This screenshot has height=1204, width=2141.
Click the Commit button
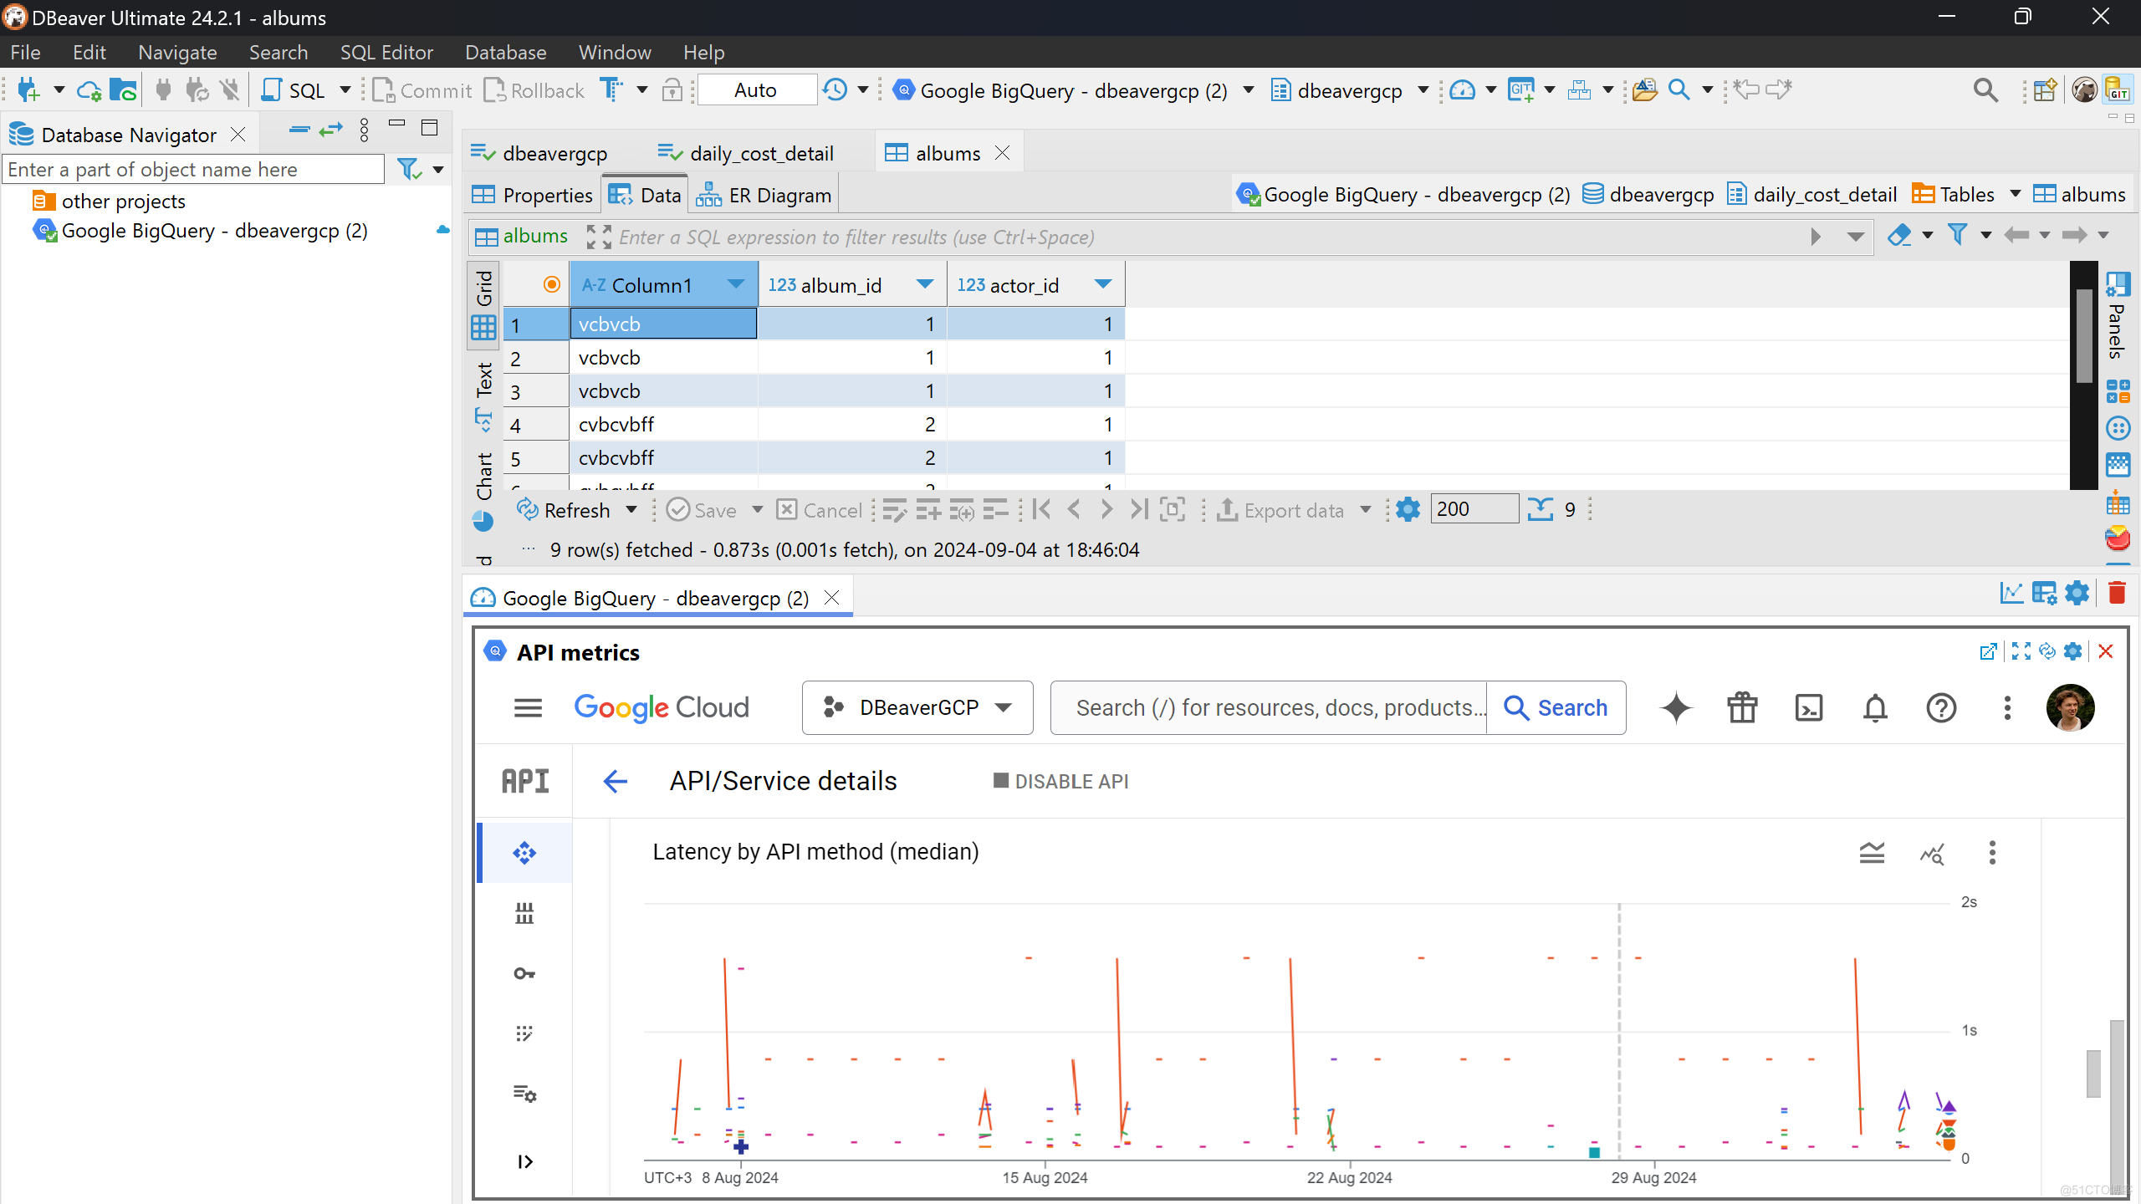(x=422, y=90)
